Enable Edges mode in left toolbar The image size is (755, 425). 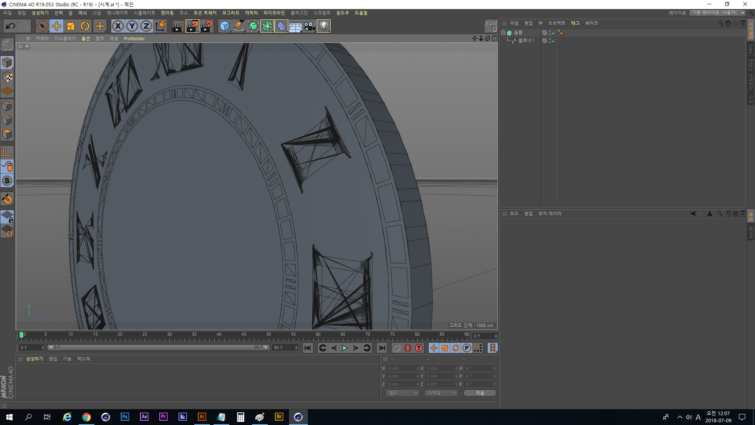click(x=7, y=120)
